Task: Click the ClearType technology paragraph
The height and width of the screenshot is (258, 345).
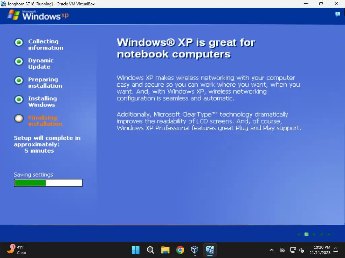Action: [209, 121]
